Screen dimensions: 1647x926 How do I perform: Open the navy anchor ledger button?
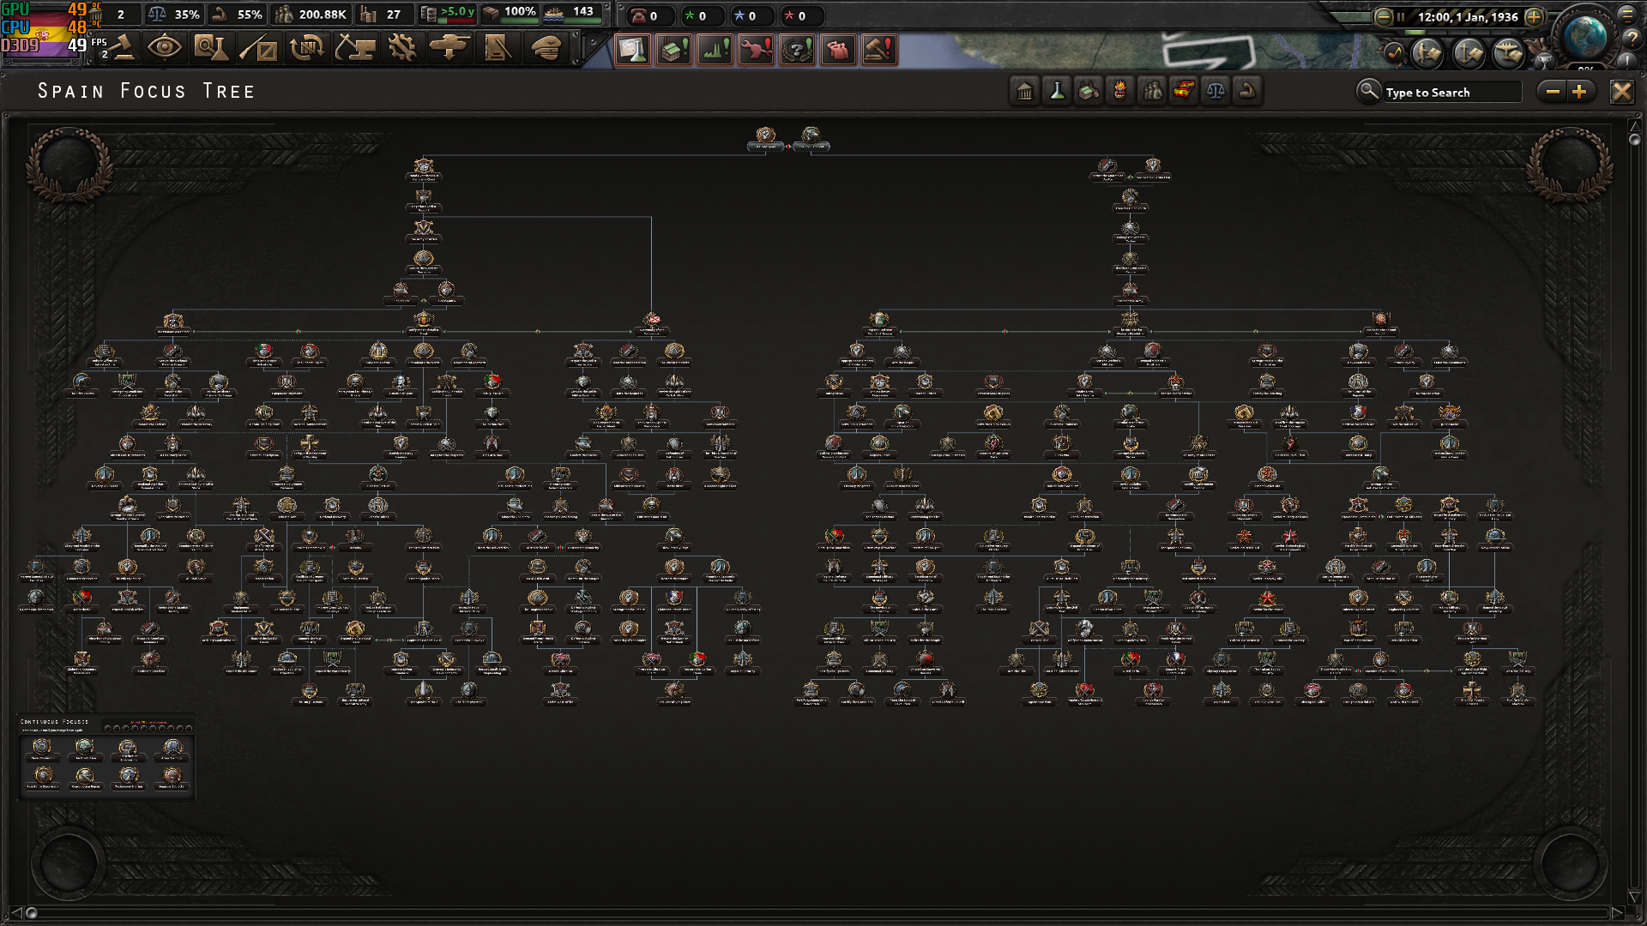pyautogui.click(x=1468, y=53)
